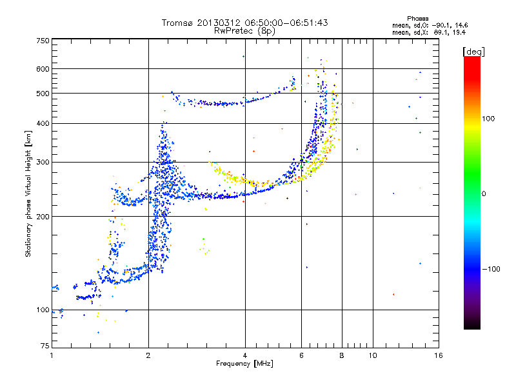The image size is (516, 387).
Task: Click the 'mean, sd,X: 89.1, 19.4' statistics line
Action: pos(429,32)
